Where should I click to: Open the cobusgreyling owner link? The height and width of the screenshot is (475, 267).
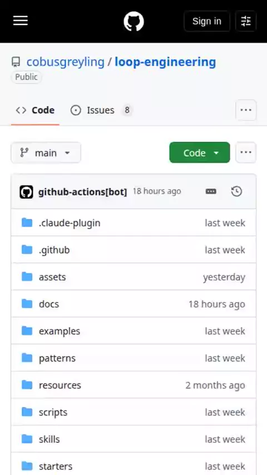[66, 62]
